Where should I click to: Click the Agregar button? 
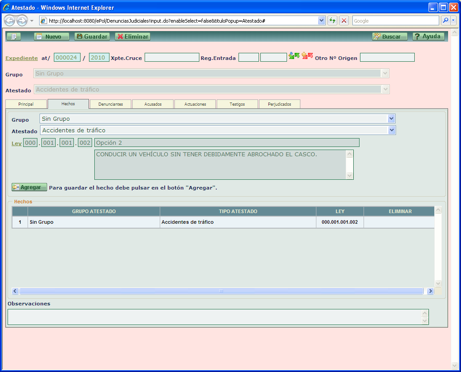coord(29,187)
